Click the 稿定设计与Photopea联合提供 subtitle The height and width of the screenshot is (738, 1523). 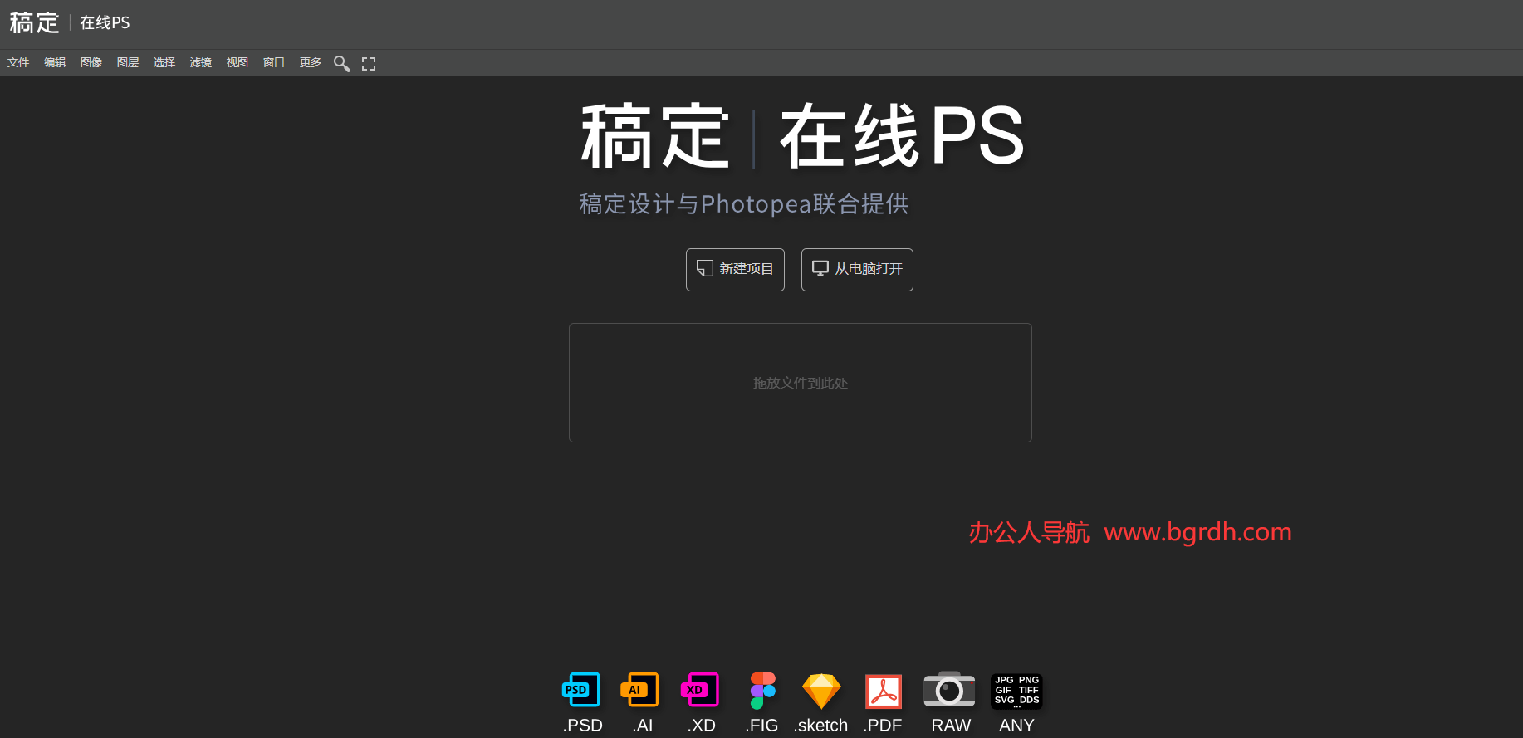(744, 204)
